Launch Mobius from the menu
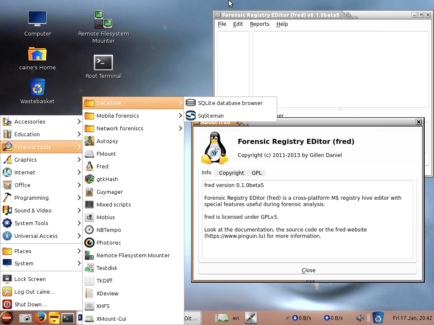This screenshot has width=434, height=325. click(x=133, y=217)
